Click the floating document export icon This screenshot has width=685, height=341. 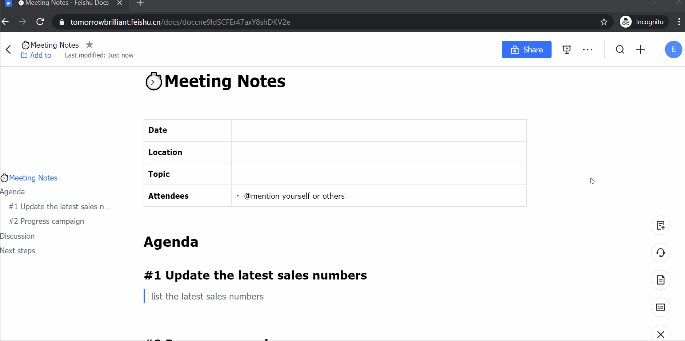click(x=661, y=225)
